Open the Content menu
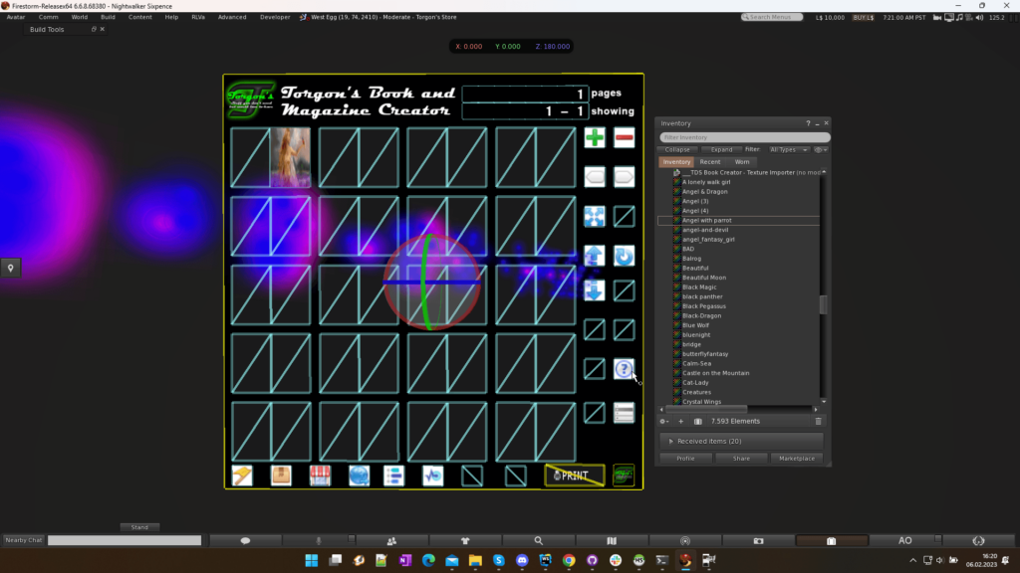The width and height of the screenshot is (1020, 573). coord(139,17)
